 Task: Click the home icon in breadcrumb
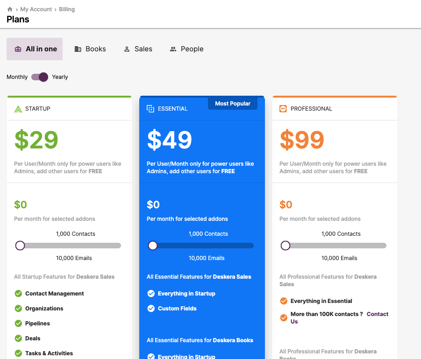tap(10, 9)
